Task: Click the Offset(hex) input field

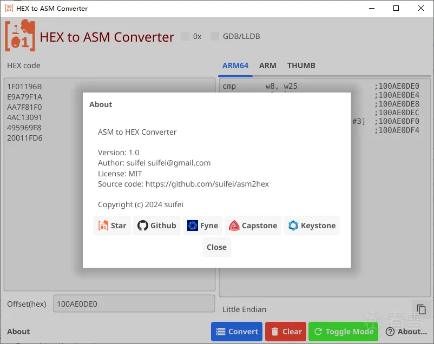Action: (134, 304)
